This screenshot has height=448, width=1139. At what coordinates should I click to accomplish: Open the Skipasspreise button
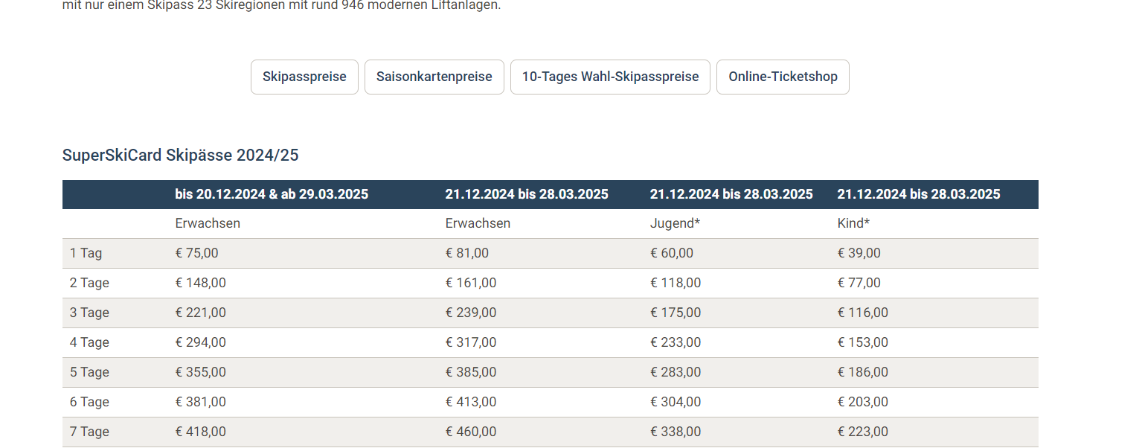pos(304,77)
